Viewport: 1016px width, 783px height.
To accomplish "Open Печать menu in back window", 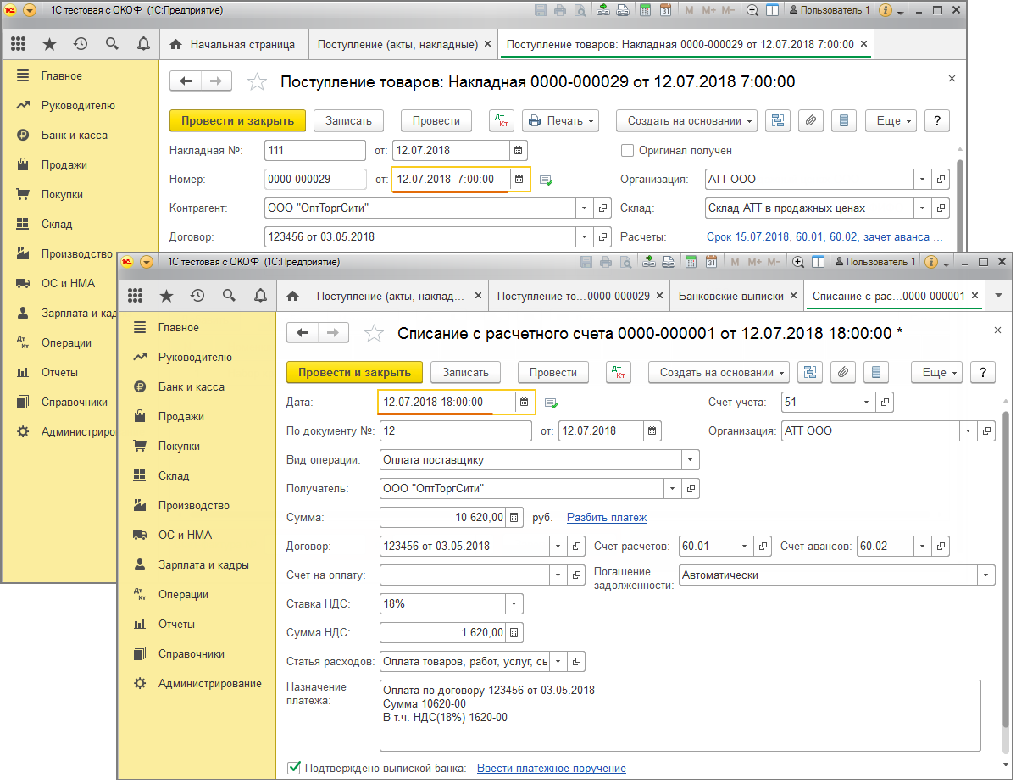I will (x=560, y=120).
